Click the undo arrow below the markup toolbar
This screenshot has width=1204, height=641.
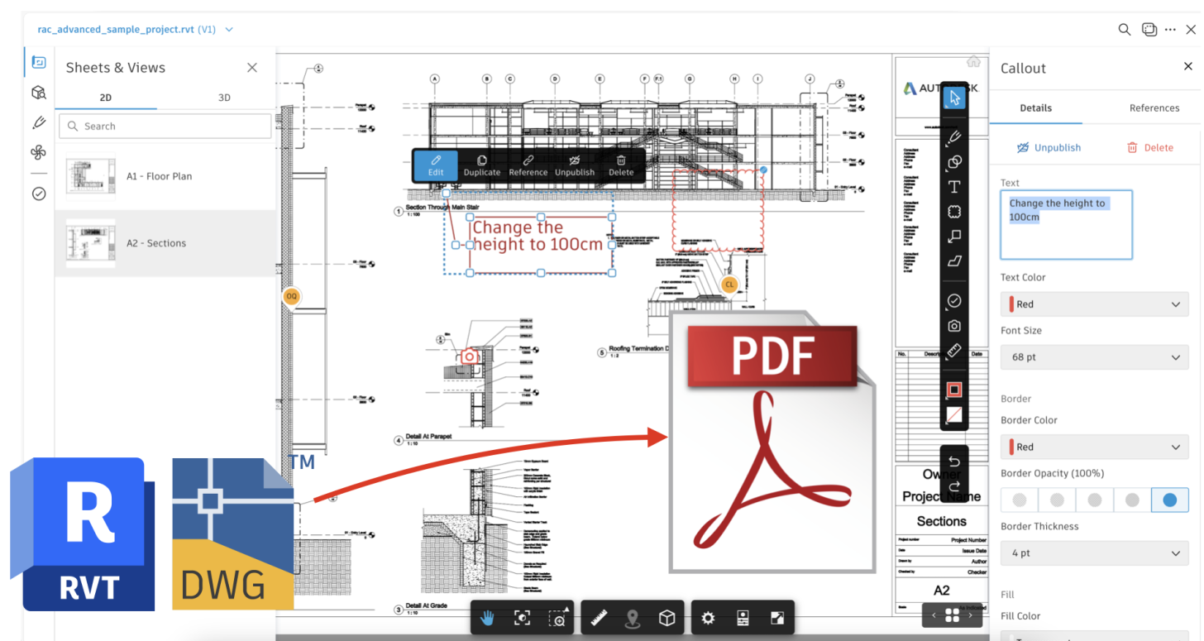[954, 462]
